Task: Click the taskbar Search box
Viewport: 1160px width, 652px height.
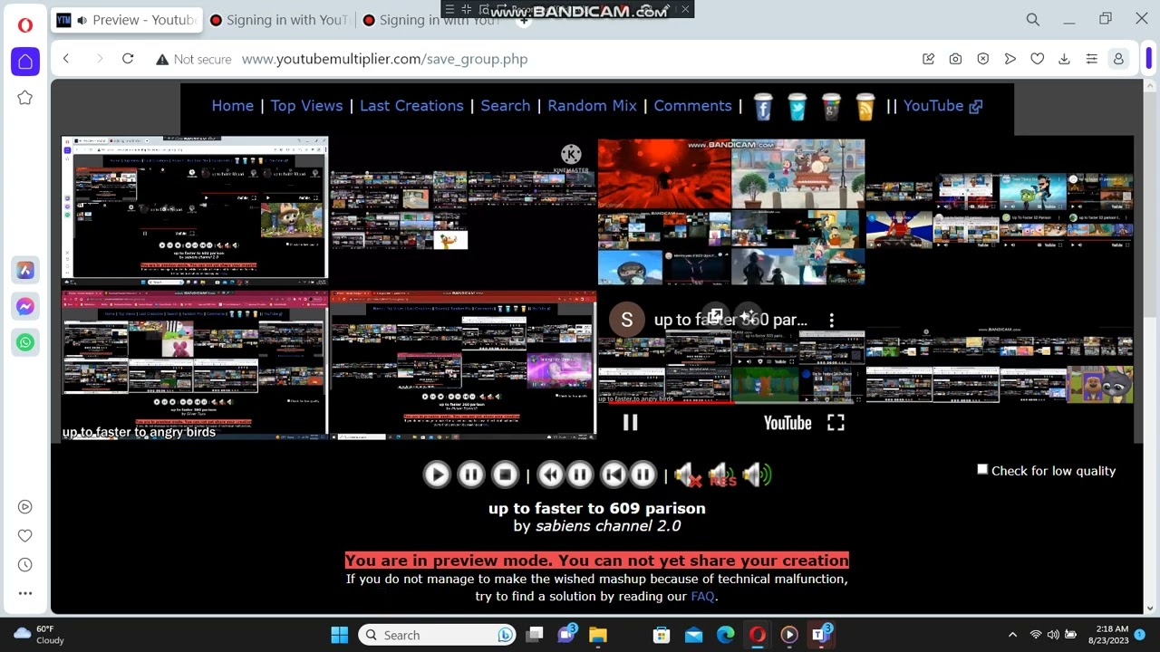Action: (x=438, y=635)
